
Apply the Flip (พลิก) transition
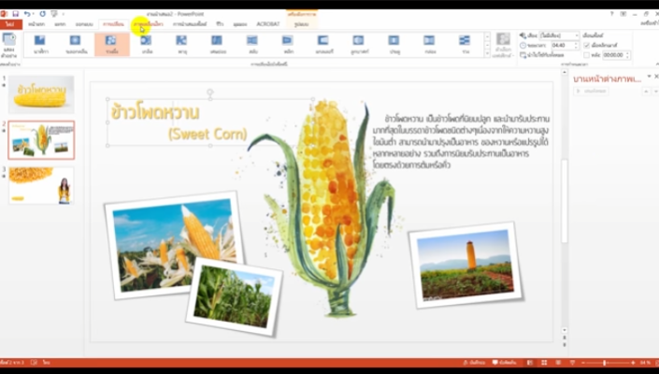point(288,45)
